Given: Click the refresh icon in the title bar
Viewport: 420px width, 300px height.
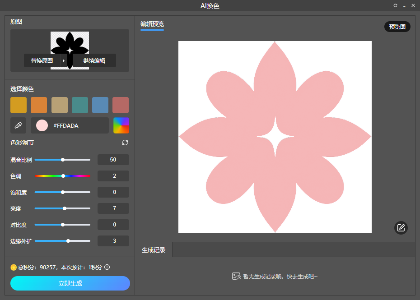Looking at the screenshot, I should pyautogui.click(x=395, y=5).
